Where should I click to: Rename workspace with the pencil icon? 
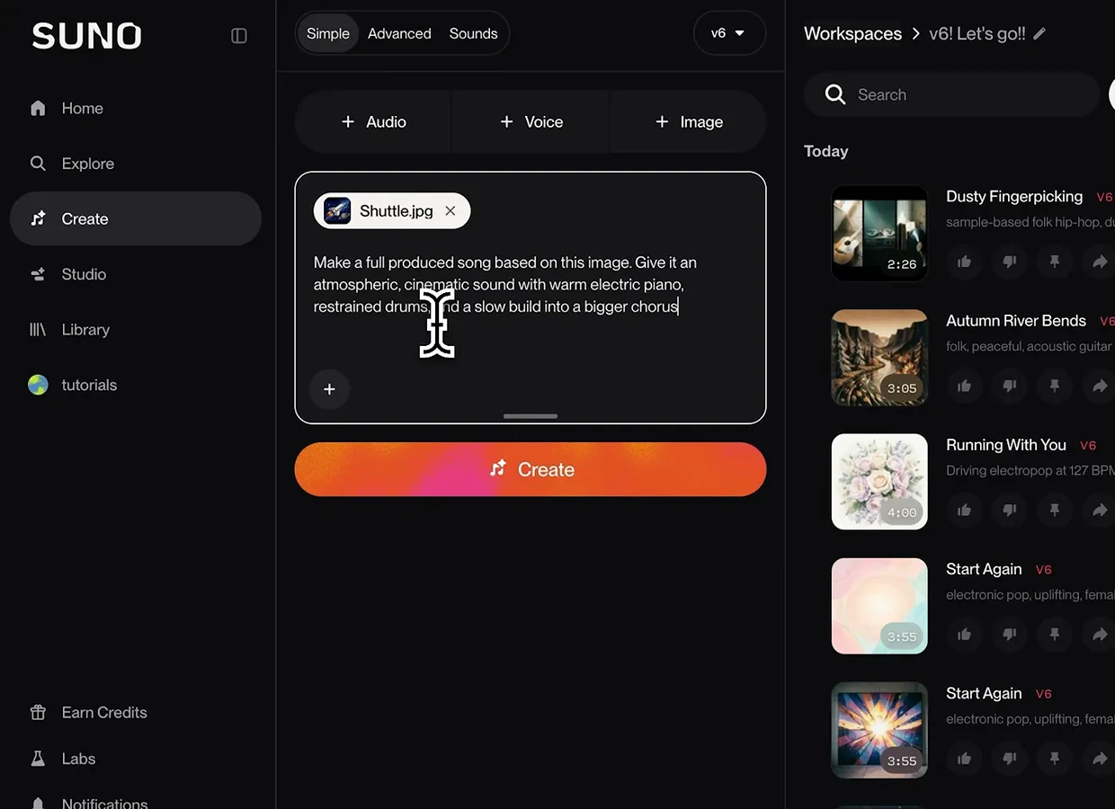point(1040,33)
